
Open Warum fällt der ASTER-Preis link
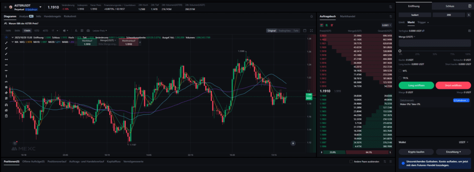pos(23,23)
